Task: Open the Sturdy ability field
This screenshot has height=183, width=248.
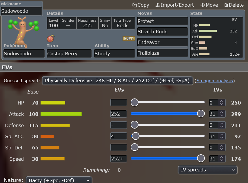Action: pyautogui.click(x=114, y=54)
